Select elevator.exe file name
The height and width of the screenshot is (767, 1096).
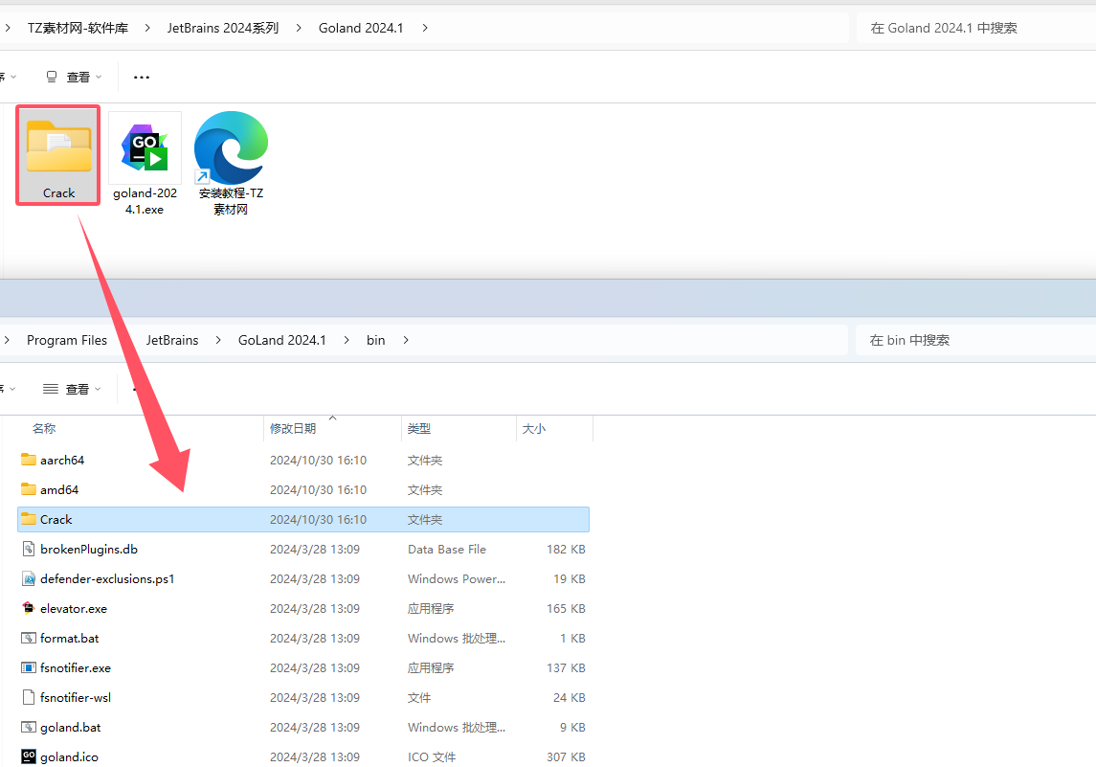(x=74, y=608)
